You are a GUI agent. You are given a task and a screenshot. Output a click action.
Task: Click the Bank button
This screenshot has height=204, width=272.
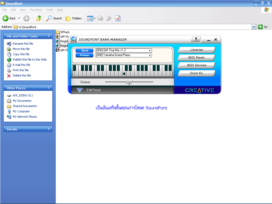85,50
